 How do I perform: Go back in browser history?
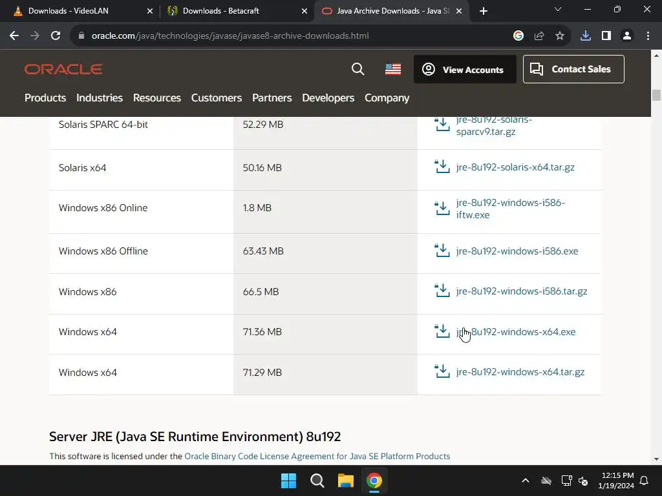pos(14,36)
